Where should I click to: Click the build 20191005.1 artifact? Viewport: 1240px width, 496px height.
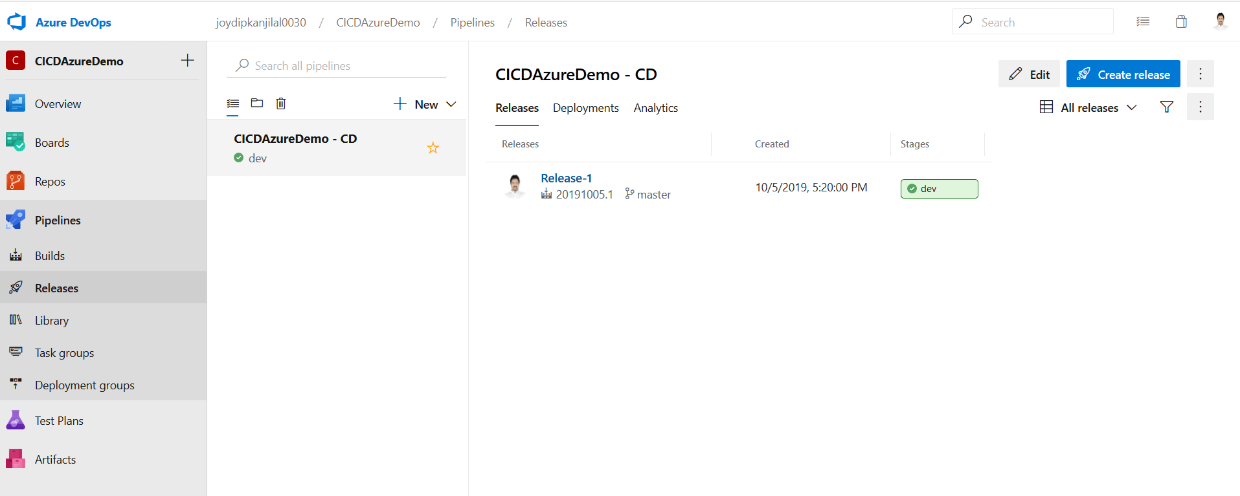577,195
